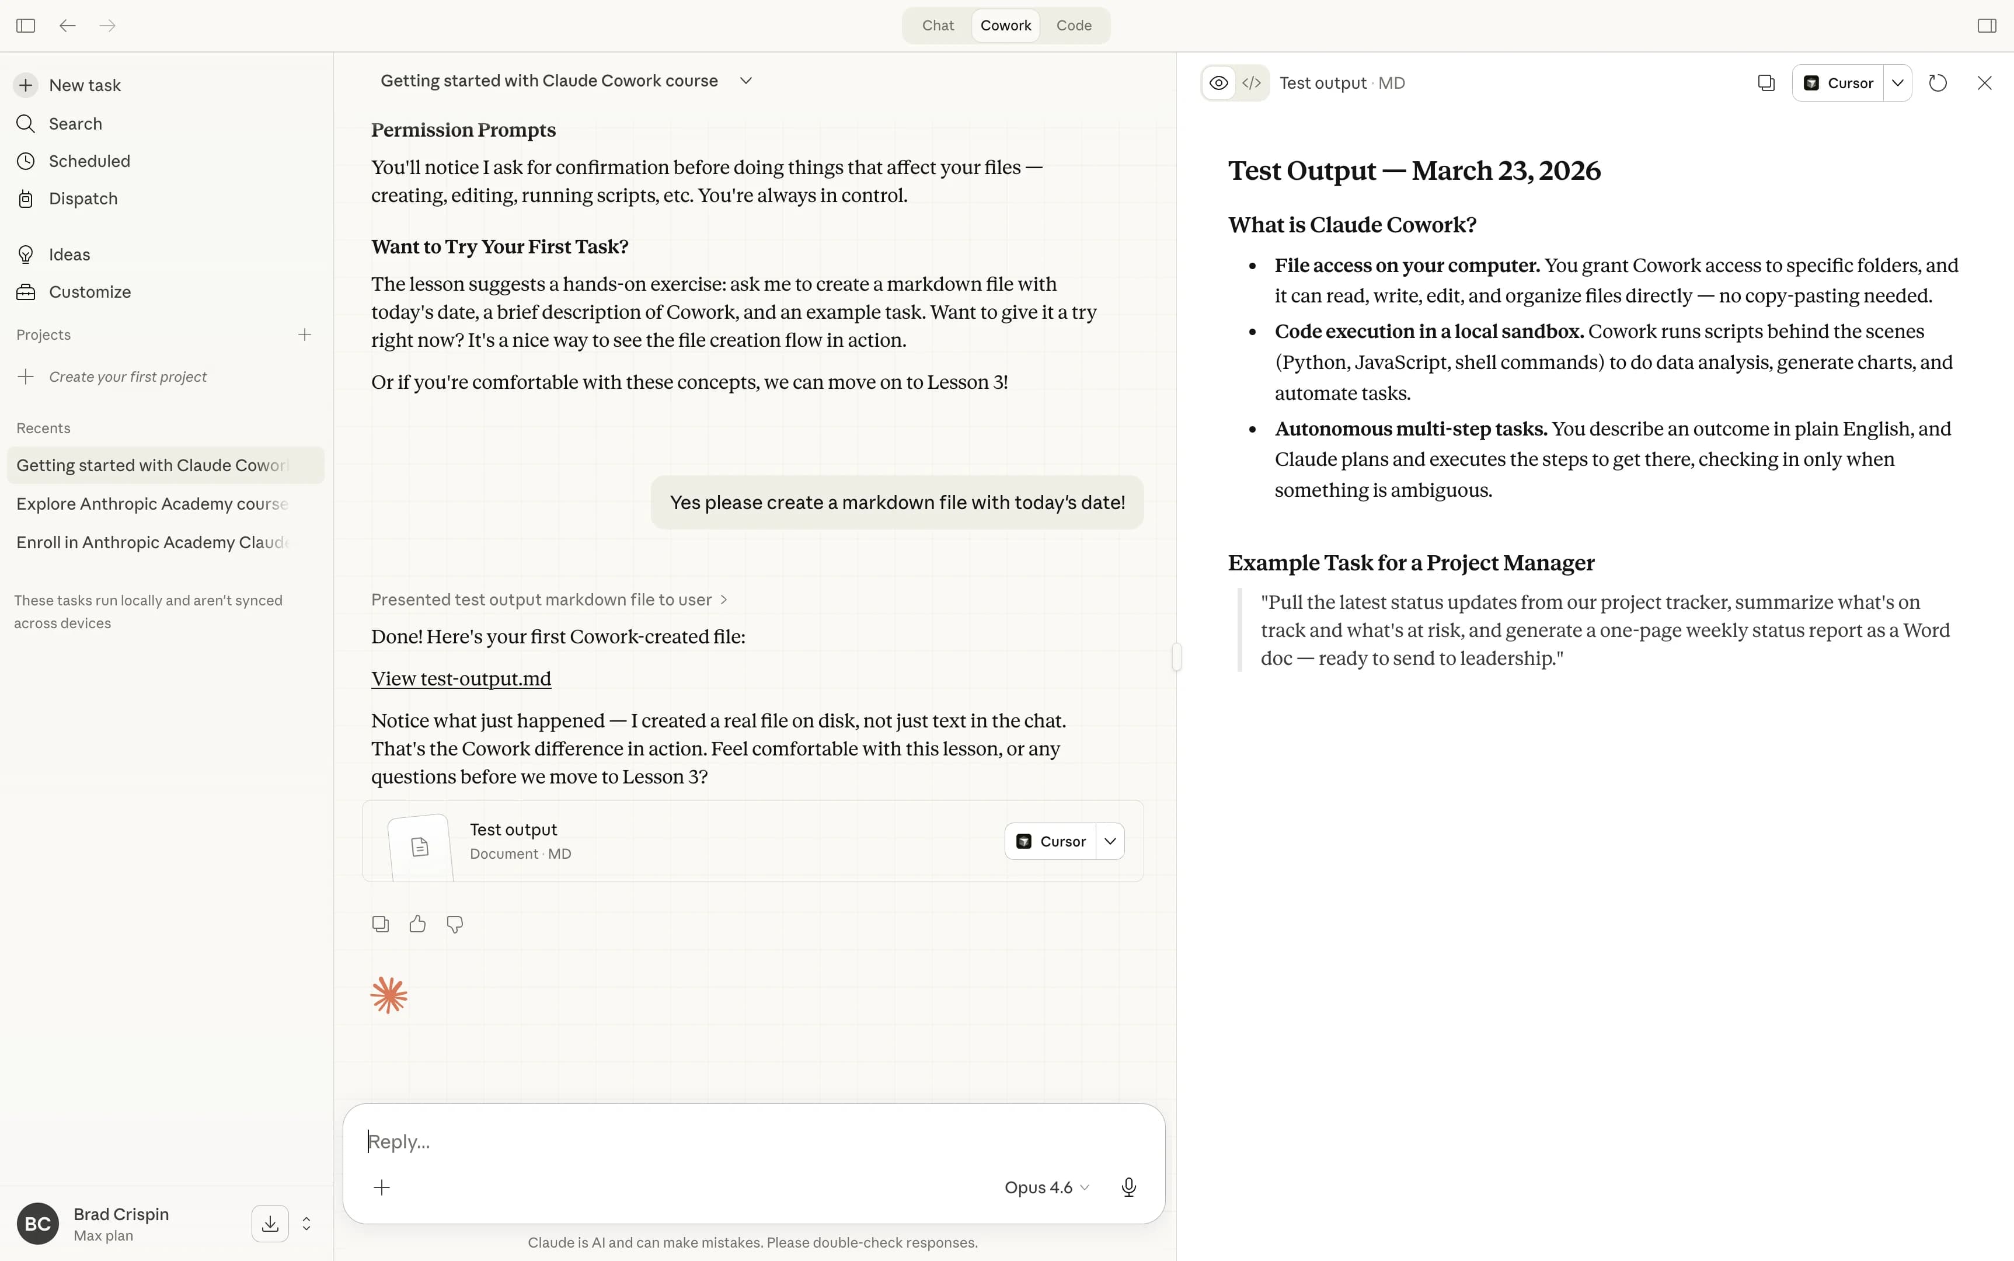The width and height of the screenshot is (2014, 1261).
Task: Click the BC user avatar
Action: (37, 1224)
